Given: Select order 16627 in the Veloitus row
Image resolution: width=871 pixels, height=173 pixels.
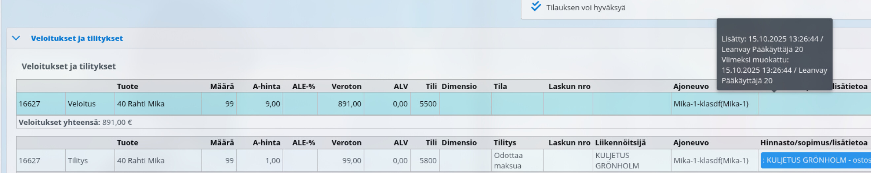Looking at the screenshot, I should pos(29,104).
